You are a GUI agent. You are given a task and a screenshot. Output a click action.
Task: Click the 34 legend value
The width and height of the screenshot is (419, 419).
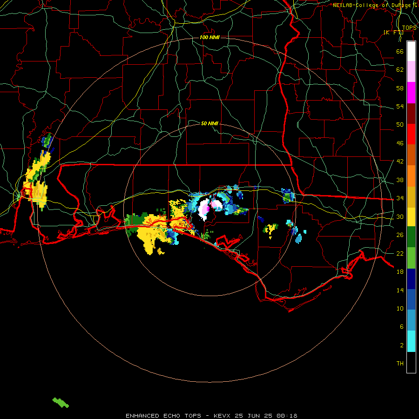click(400, 198)
